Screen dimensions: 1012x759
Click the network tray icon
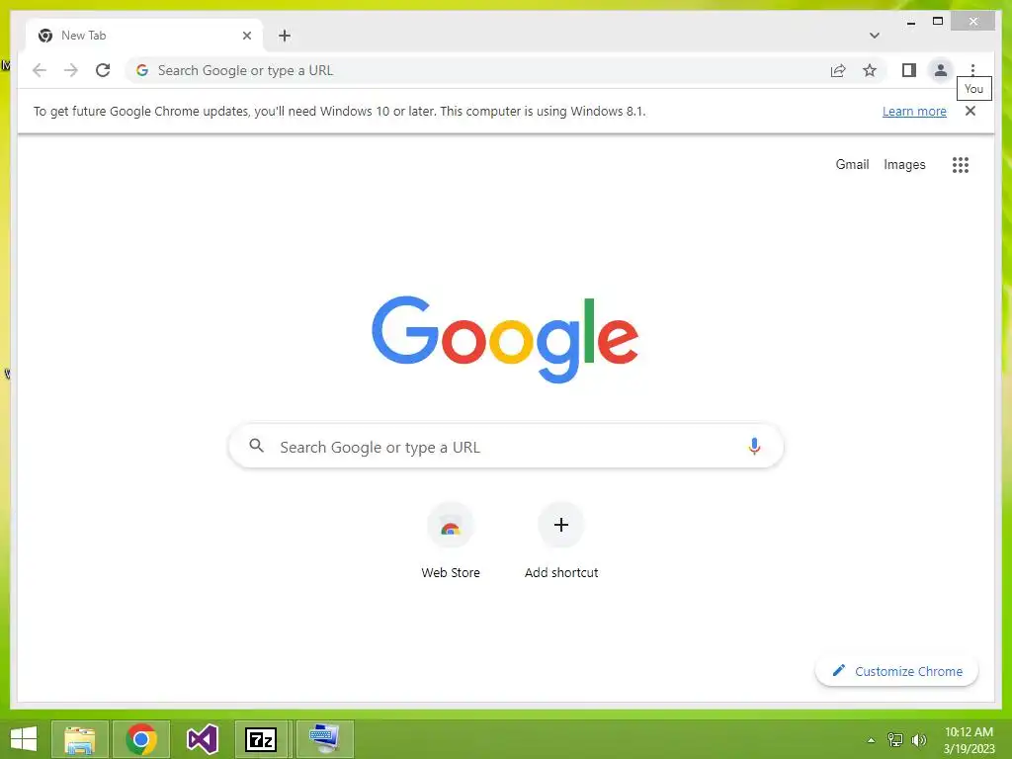tap(895, 740)
